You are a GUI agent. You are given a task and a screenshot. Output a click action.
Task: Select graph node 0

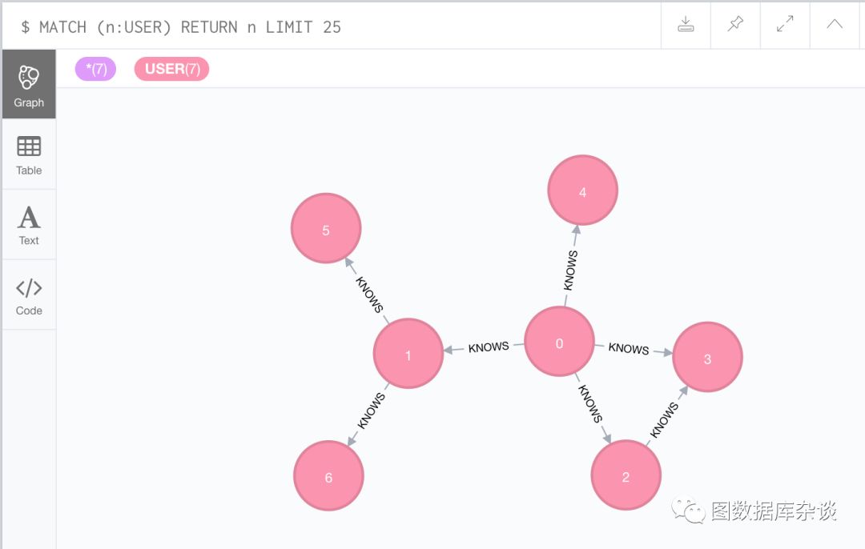click(x=559, y=342)
